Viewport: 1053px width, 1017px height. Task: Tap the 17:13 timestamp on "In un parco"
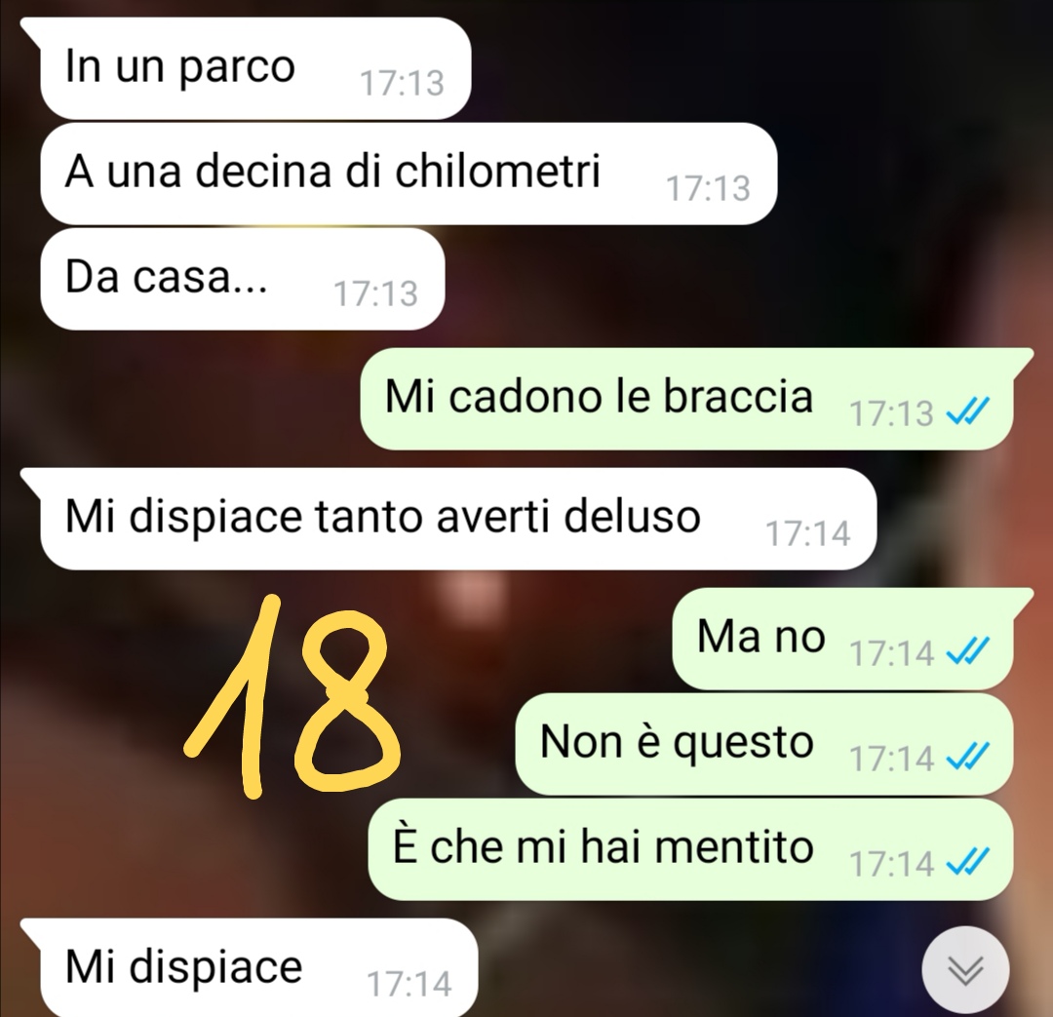[403, 83]
